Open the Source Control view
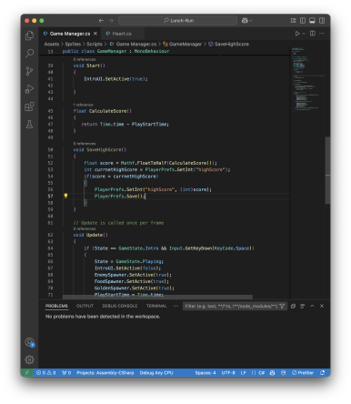The image size is (351, 404). coord(29,71)
